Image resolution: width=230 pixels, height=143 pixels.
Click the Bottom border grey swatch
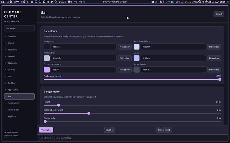point(137,70)
